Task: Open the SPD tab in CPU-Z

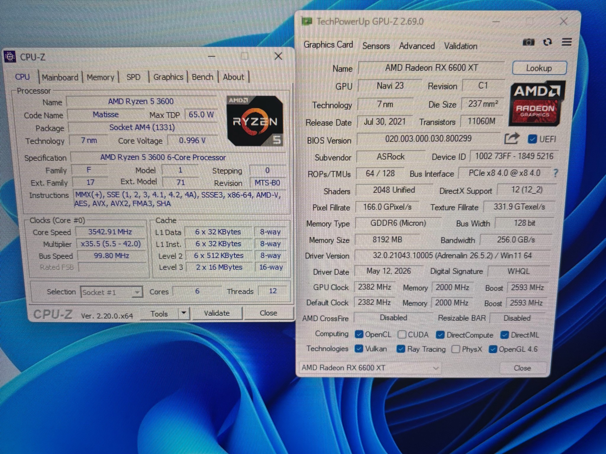Action: [133, 77]
